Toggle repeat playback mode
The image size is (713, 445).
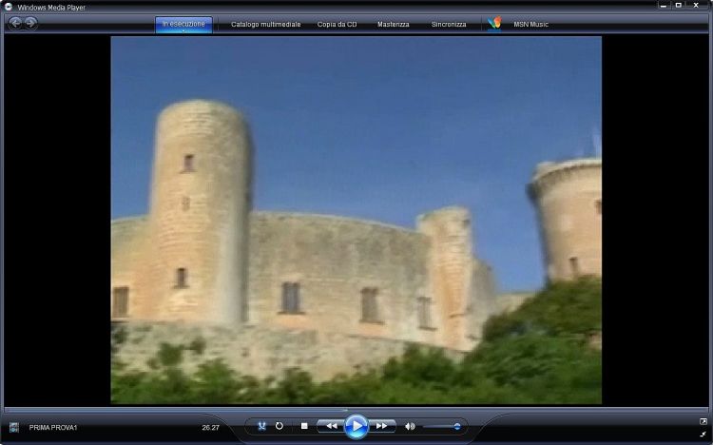tap(279, 426)
